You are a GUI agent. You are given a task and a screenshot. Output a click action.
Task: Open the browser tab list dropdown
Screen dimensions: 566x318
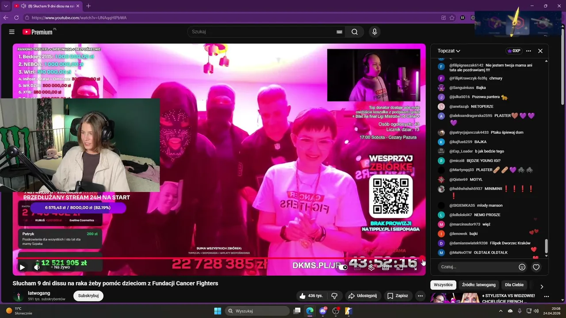[x=6, y=6]
